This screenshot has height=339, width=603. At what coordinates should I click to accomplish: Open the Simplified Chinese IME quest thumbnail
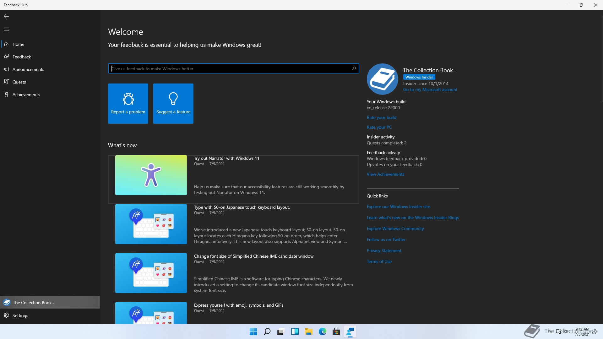[x=151, y=273]
